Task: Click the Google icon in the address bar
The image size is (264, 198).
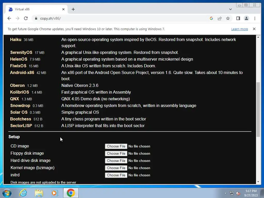Action: click(x=211, y=18)
